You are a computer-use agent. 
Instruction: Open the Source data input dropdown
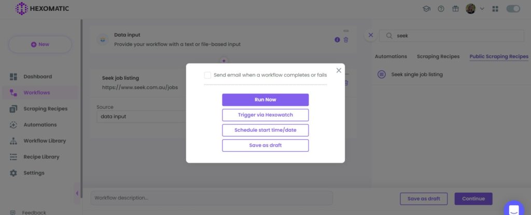click(x=141, y=117)
